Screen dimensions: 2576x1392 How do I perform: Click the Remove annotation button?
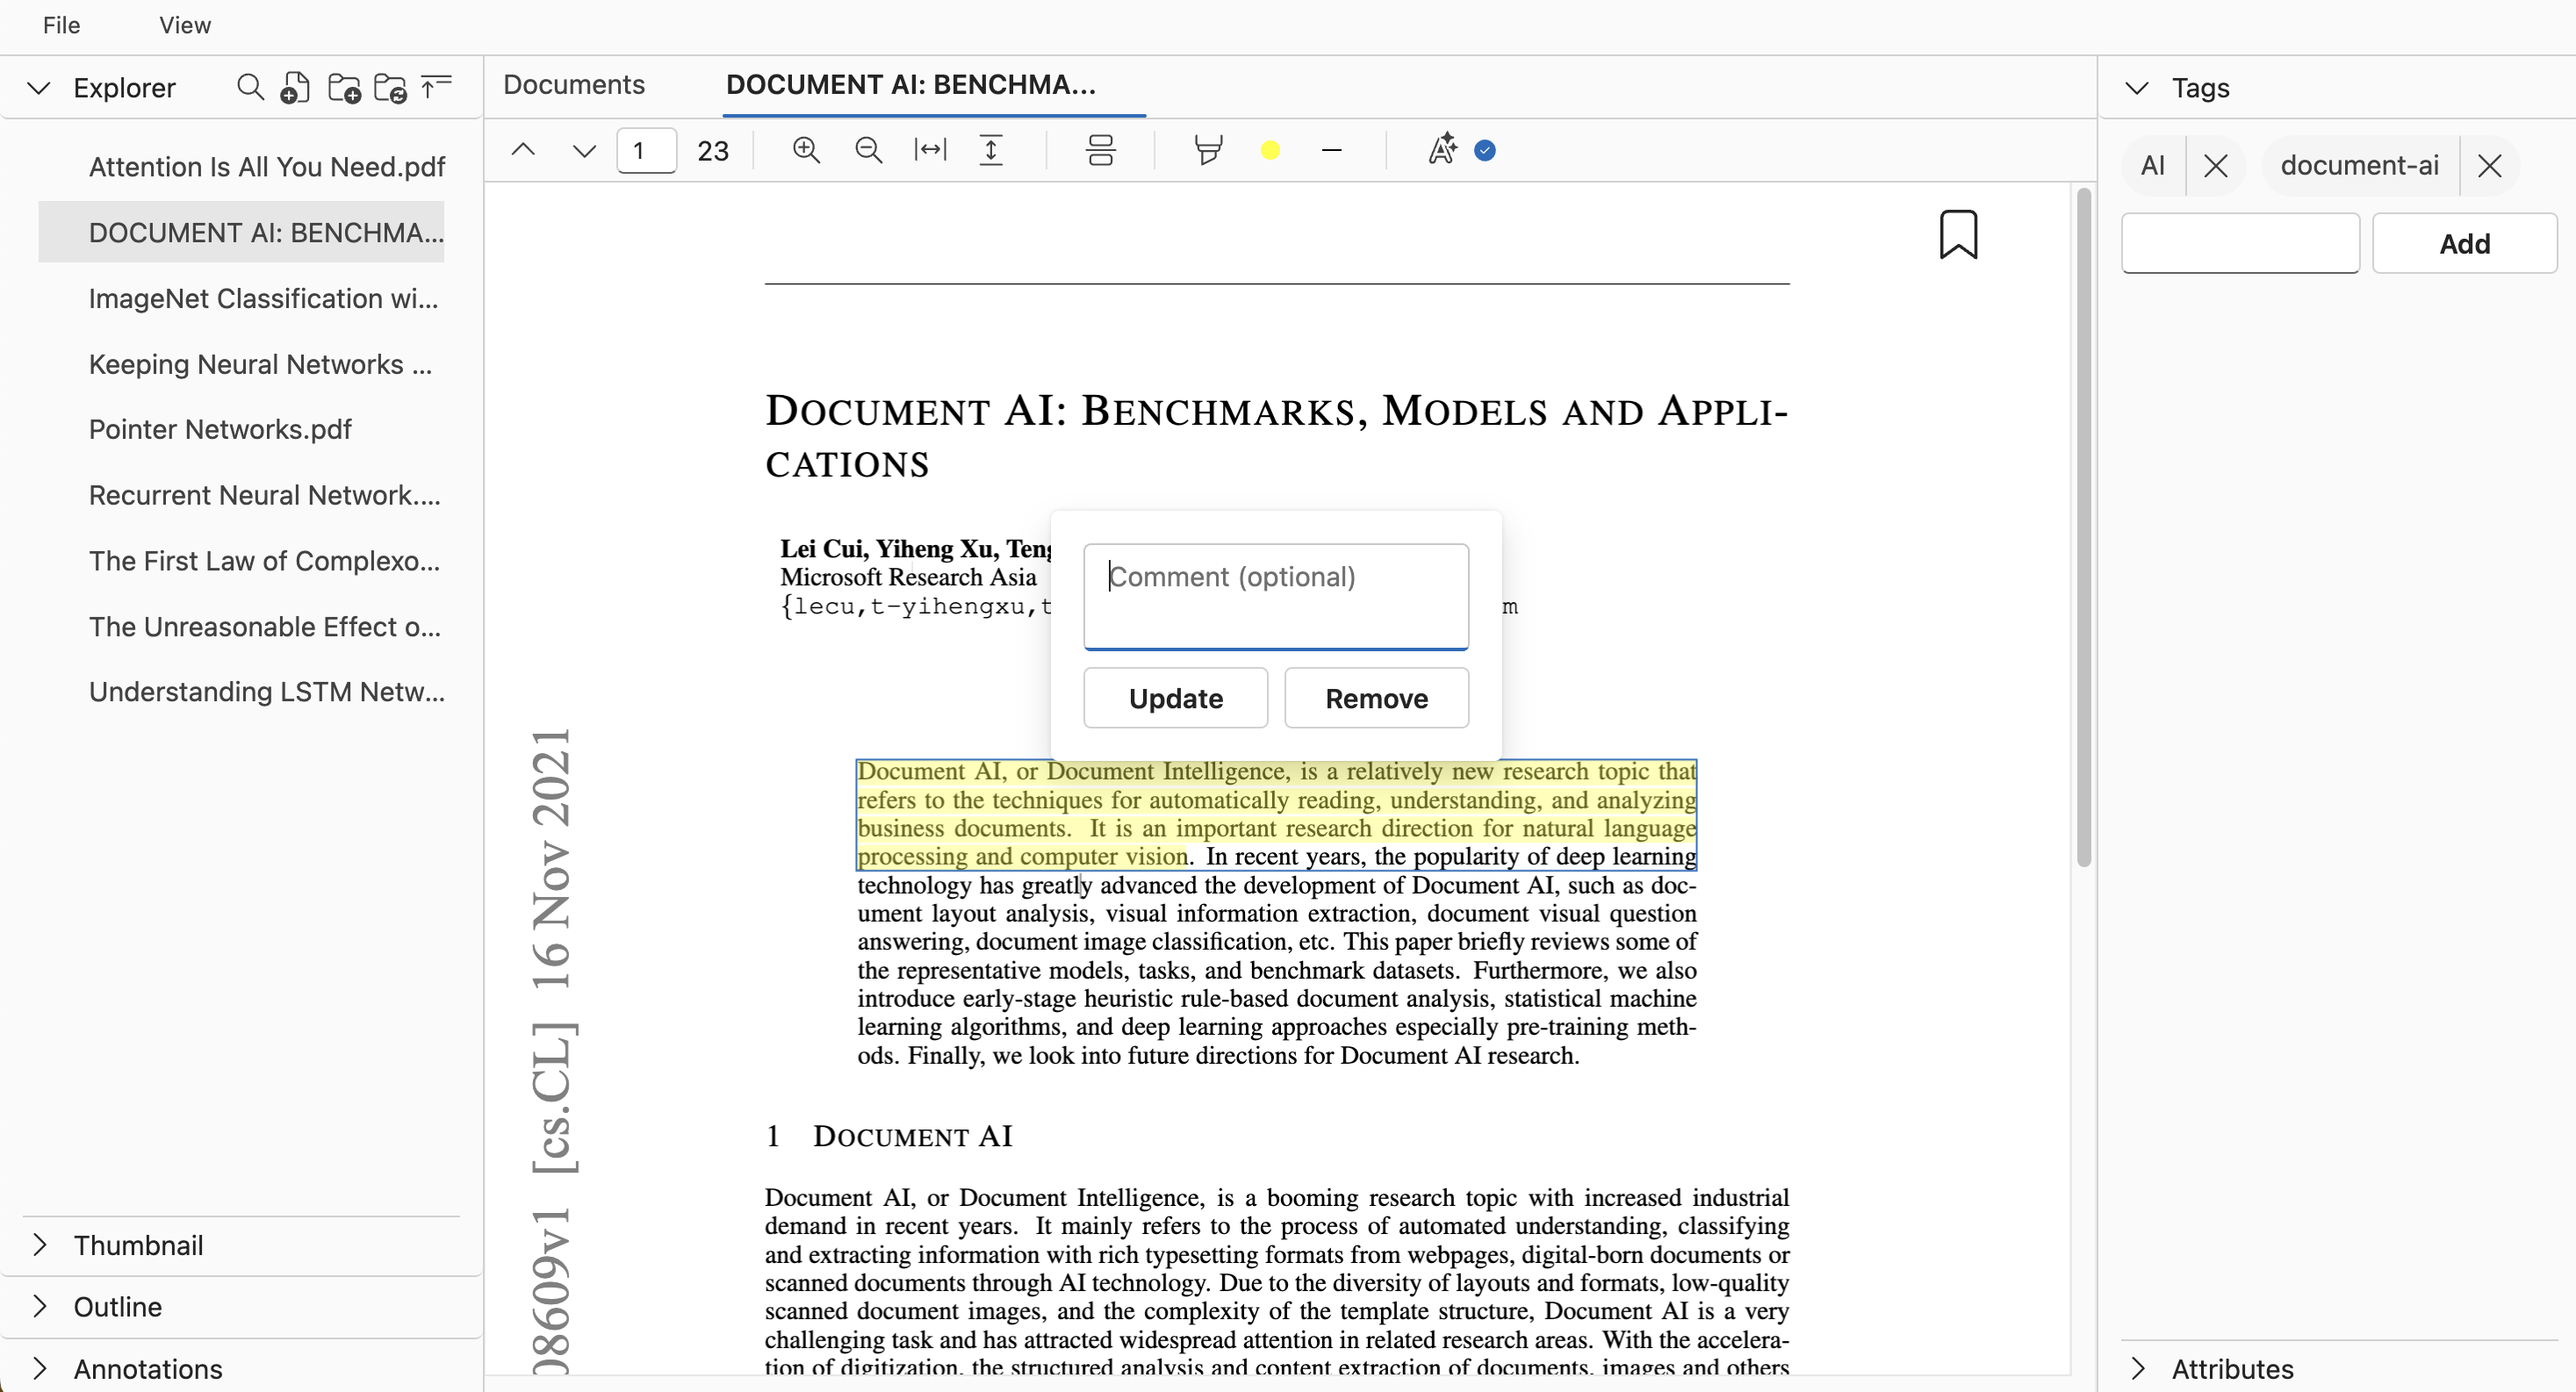pos(1376,698)
